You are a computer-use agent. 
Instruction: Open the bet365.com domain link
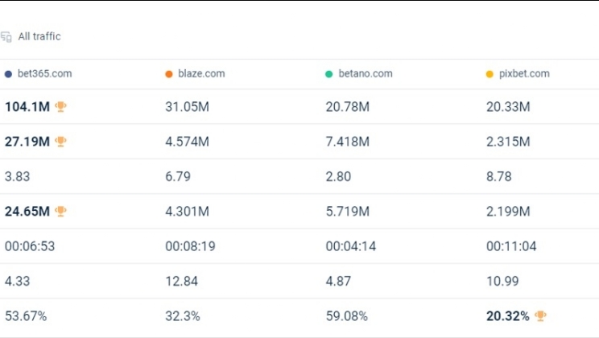tap(44, 74)
